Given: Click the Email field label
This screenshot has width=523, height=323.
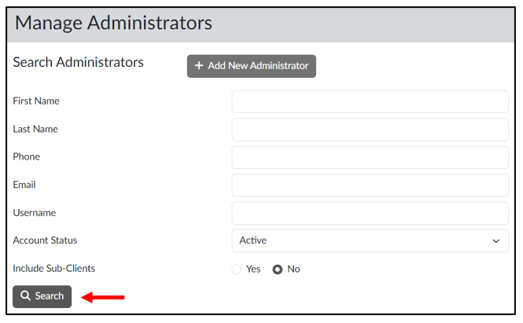Looking at the screenshot, I should coord(24,185).
